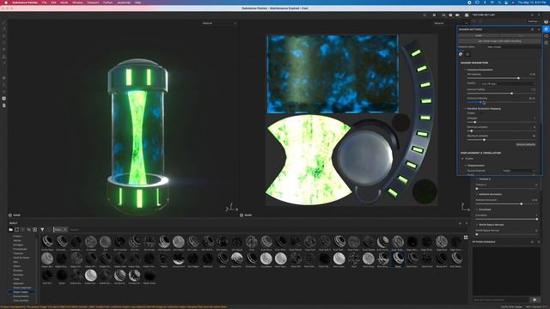This screenshot has width=550, height=309.
Task: Open the Quality dropdown
Action: (x=508, y=84)
